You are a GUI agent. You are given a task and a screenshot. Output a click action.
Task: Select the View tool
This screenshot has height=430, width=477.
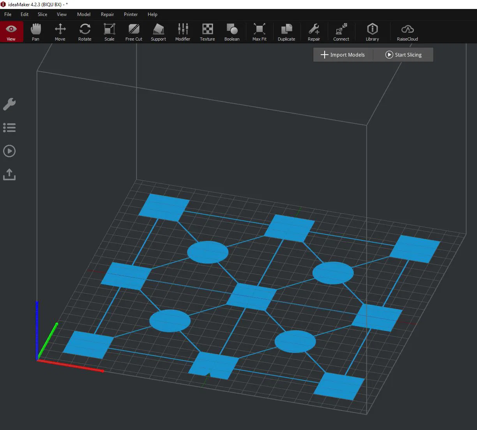click(x=11, y=32)
